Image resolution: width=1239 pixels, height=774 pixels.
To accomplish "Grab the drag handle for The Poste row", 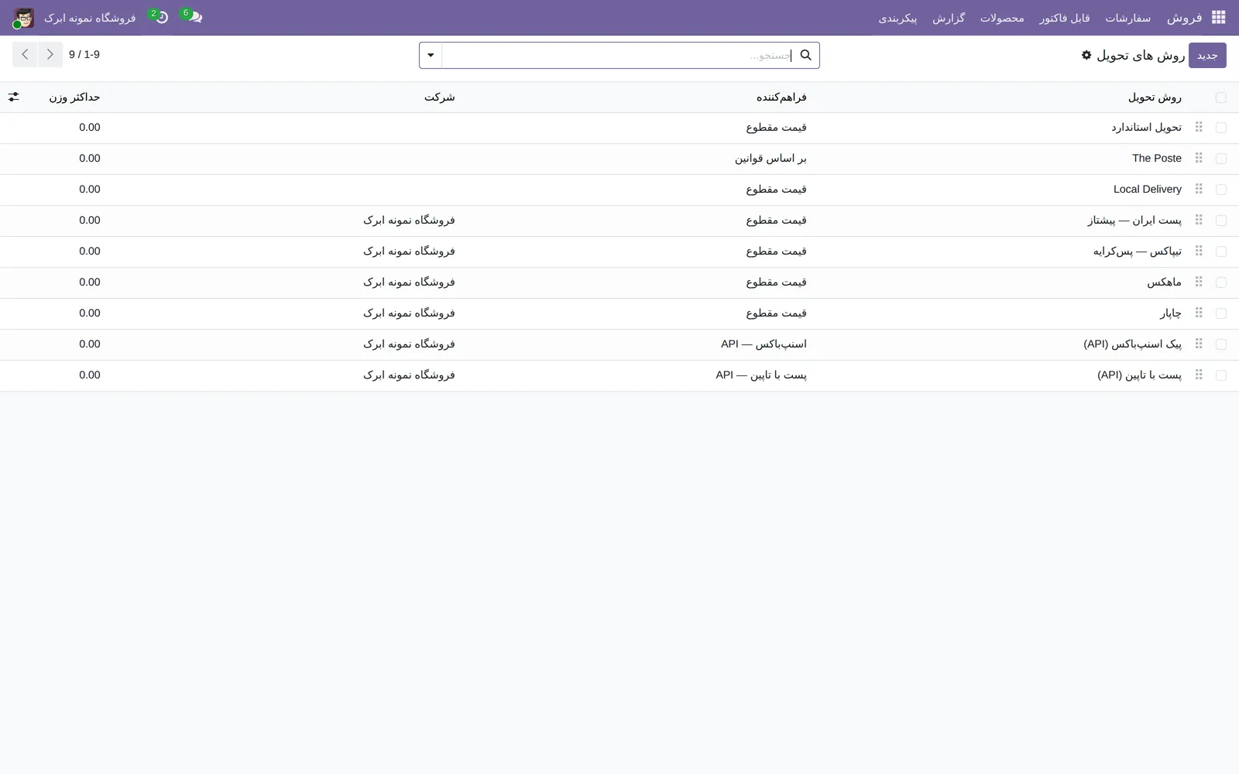I will point(1199,158).
